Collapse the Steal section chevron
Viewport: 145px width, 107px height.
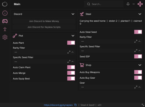click(140, 14)
